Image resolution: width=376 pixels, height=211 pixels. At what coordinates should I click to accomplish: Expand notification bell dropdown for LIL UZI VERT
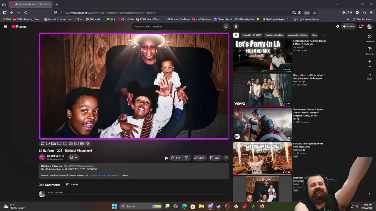point(73,157)
